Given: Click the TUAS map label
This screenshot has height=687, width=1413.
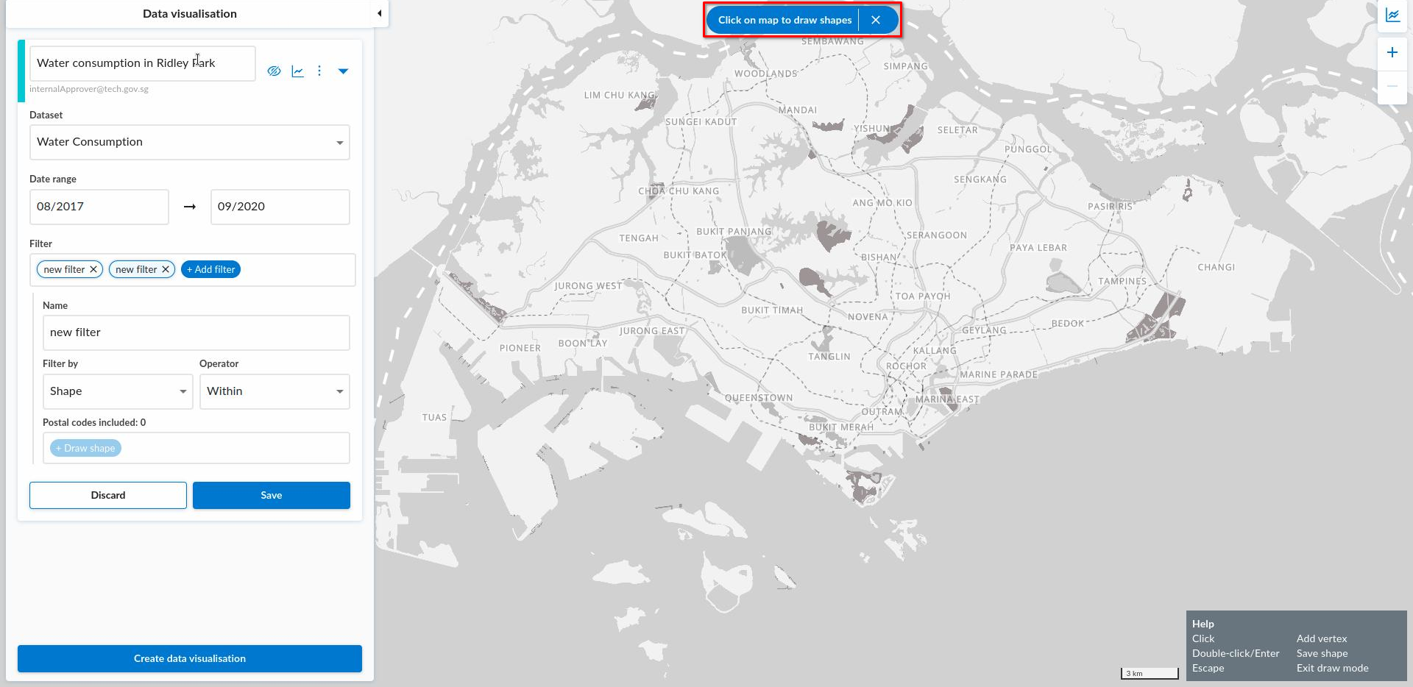Looking at the screenshot, I should 434,417.
